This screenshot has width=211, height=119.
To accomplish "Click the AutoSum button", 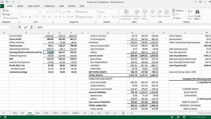I will [178, 10].
